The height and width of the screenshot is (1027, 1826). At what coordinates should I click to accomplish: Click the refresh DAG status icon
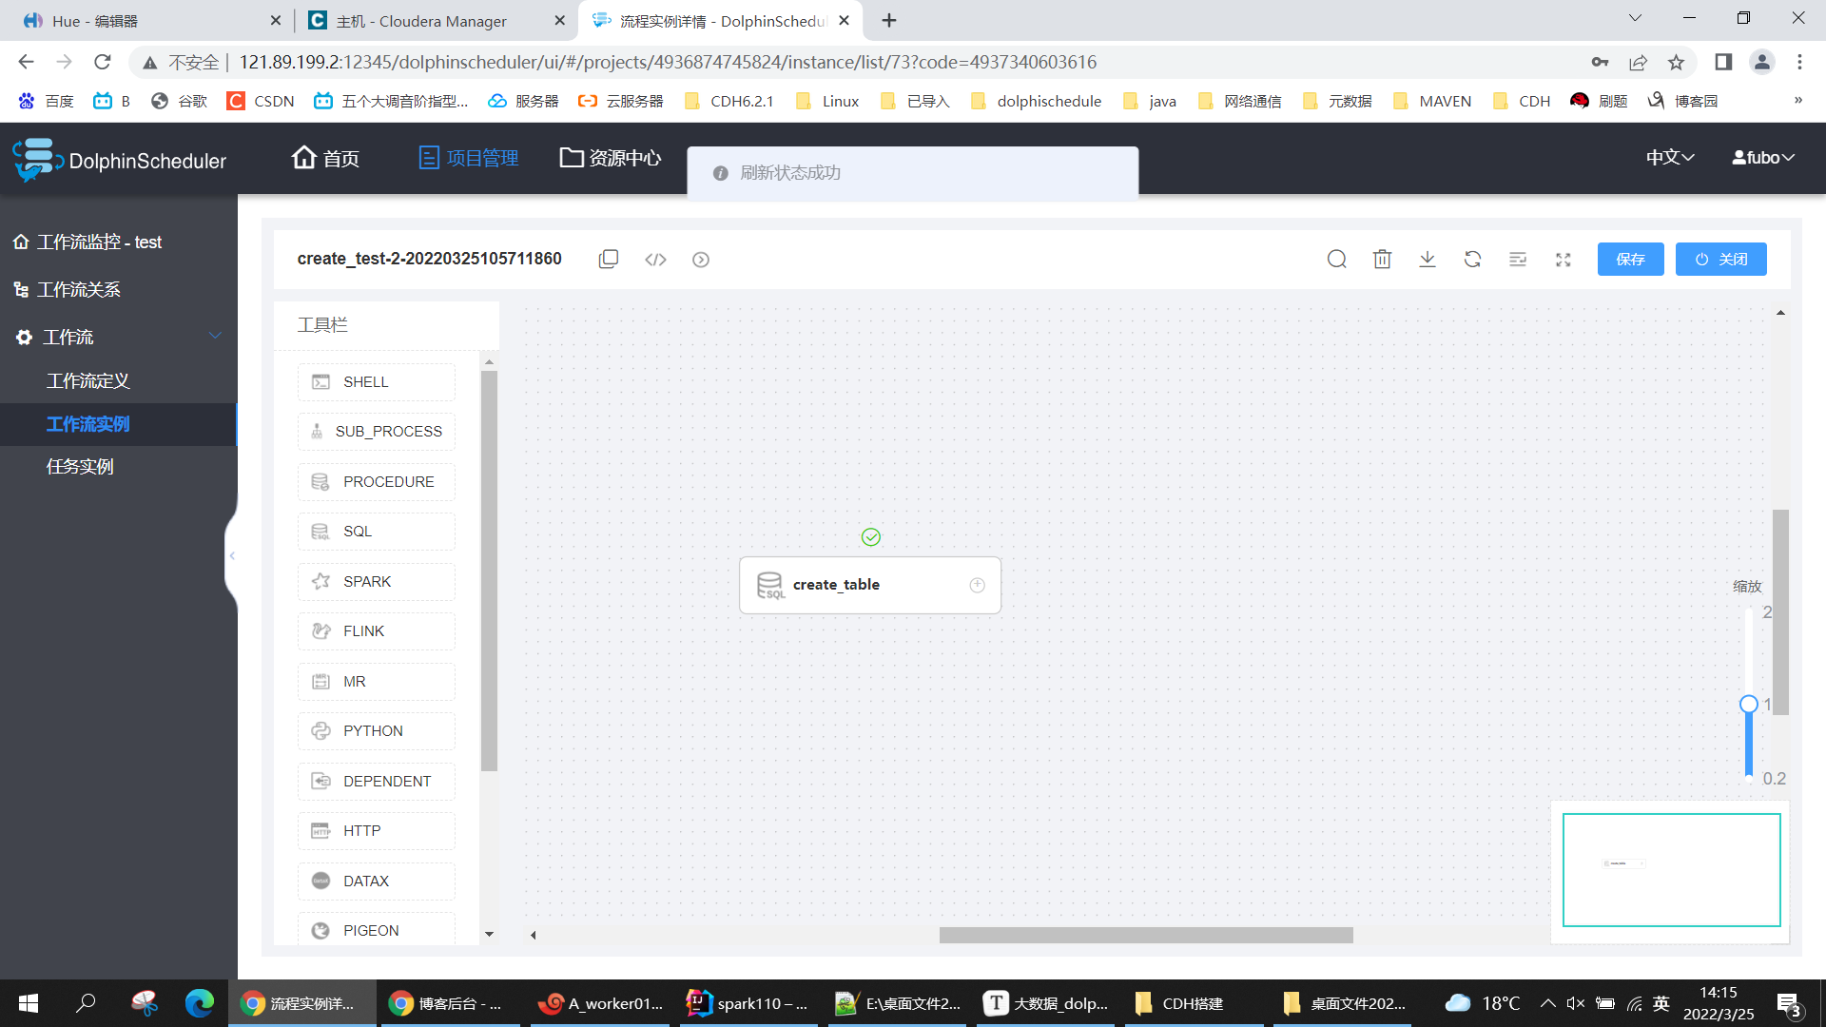[1472, 259]
